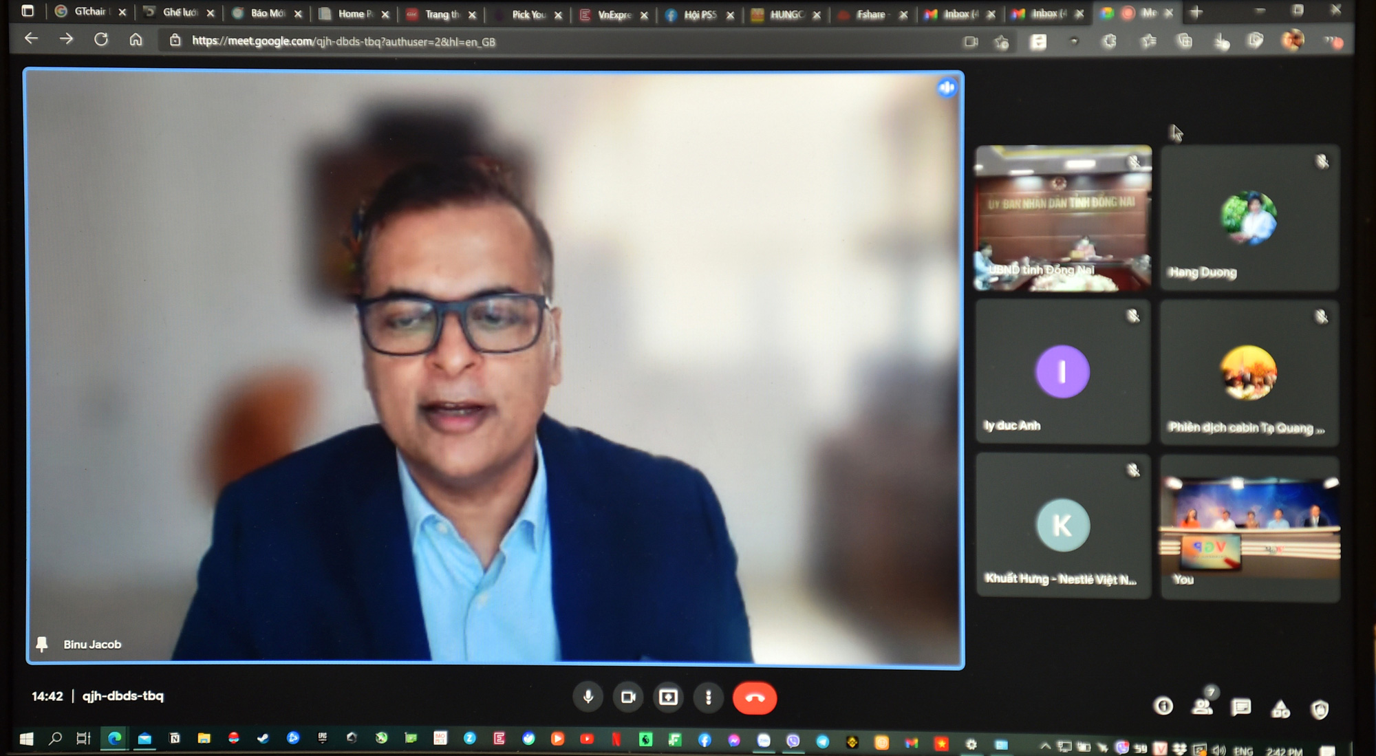Leave the call with red hang-up
Viewport: 1376px width, 756px height.
pos(755,698)
